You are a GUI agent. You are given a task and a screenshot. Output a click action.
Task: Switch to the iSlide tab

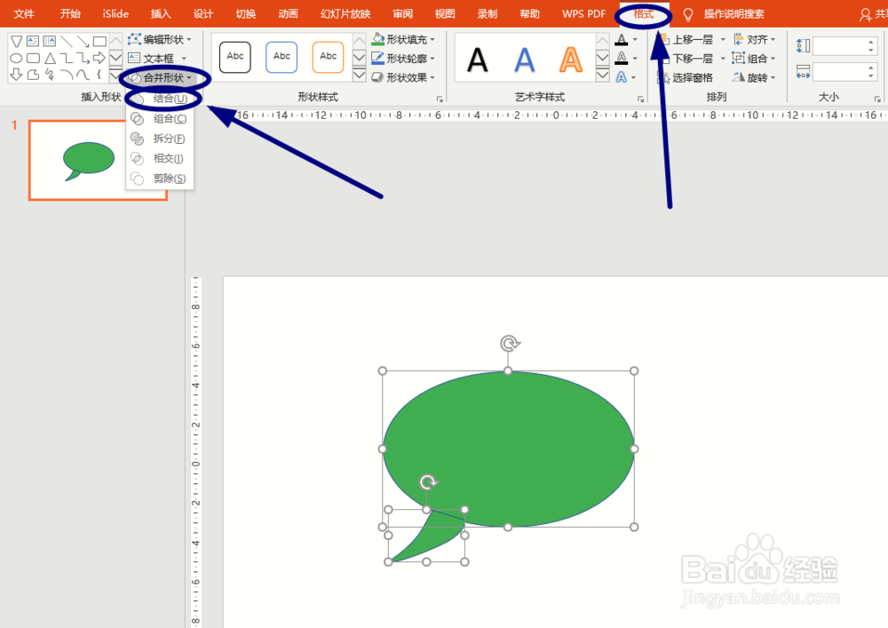115,14
